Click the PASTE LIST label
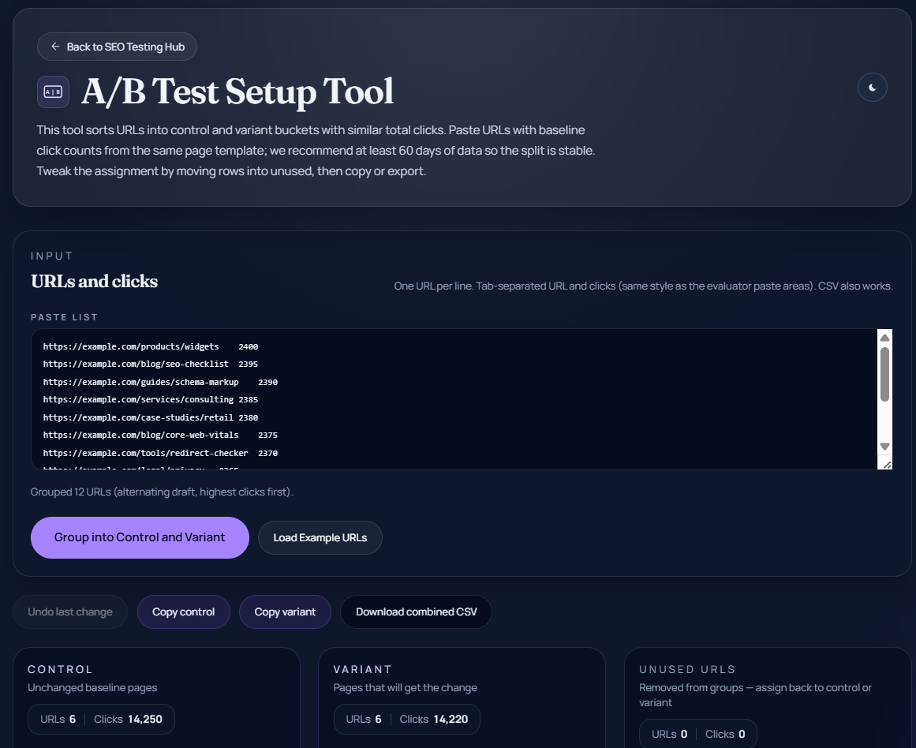 click(x=64, y=317)
